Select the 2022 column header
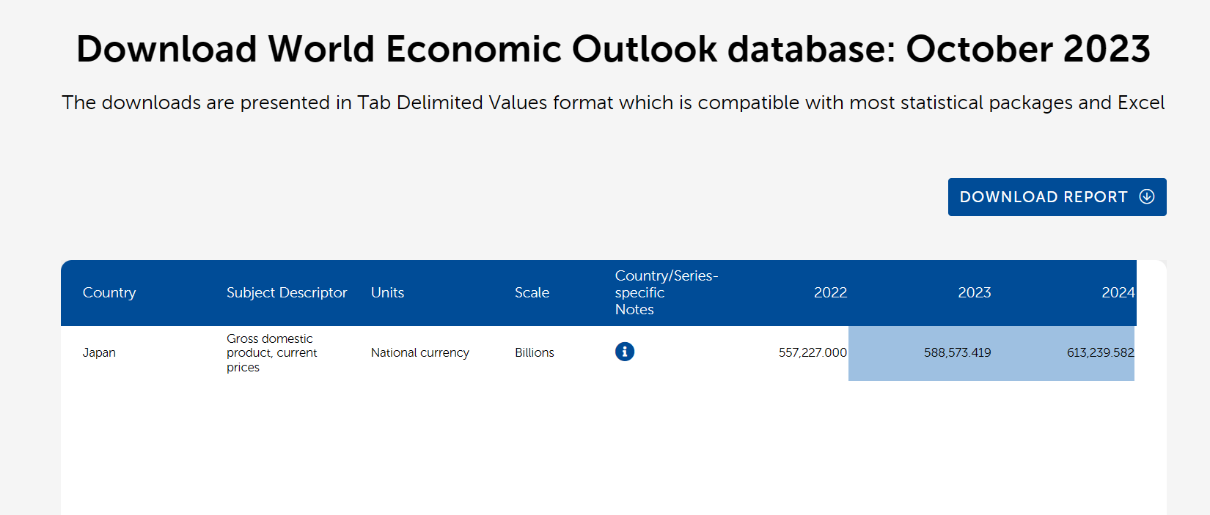 [830, 292]
